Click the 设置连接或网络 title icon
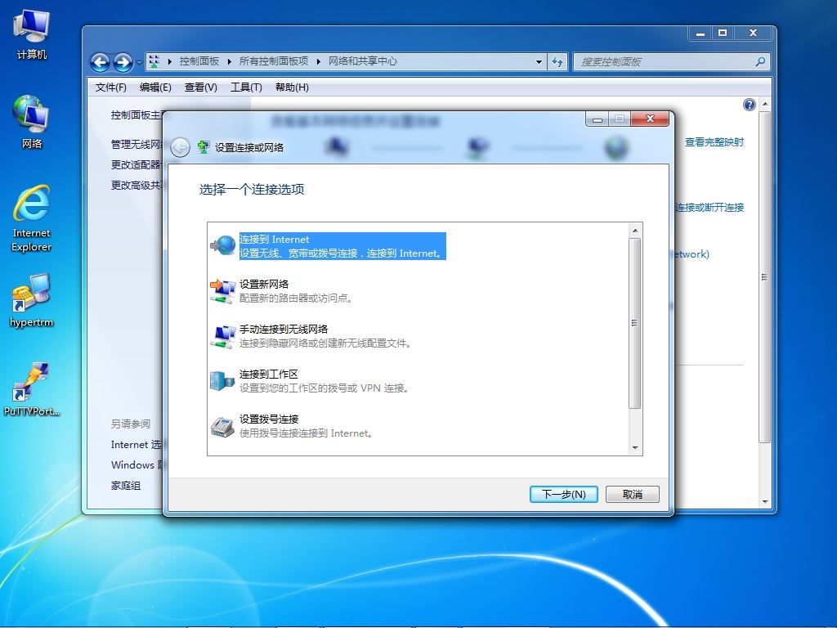The image size is (837, 628). coord(204,147)
